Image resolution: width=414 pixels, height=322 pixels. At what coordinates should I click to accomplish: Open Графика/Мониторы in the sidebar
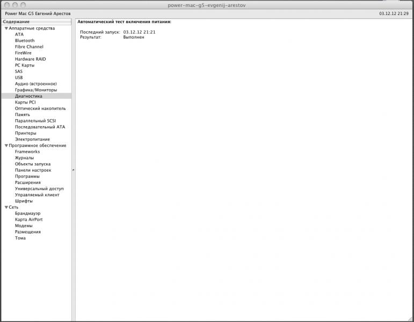pyautogui.click(x=36, y=90)
